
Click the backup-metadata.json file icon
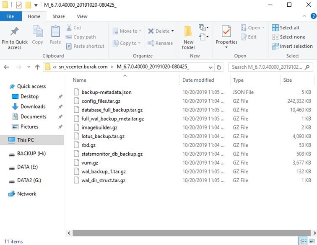76,92
